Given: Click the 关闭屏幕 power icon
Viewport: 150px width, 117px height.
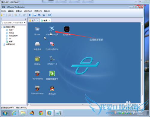Looking at the screenshot, I should [x=67, y=29].
